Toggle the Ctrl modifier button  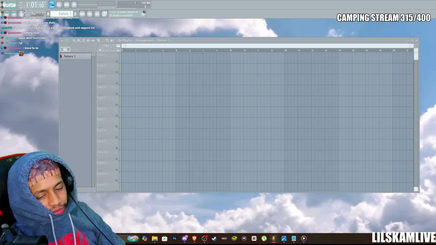tap(90, 14)
